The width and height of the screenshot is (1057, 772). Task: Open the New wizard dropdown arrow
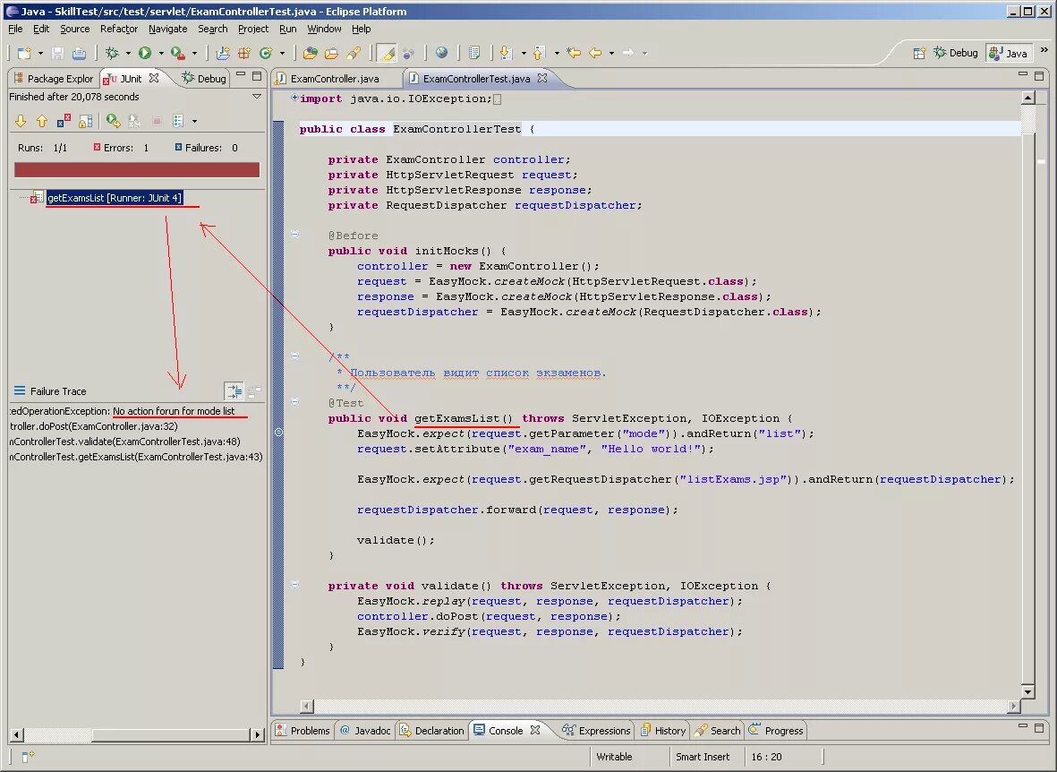[x=40, y=53]
